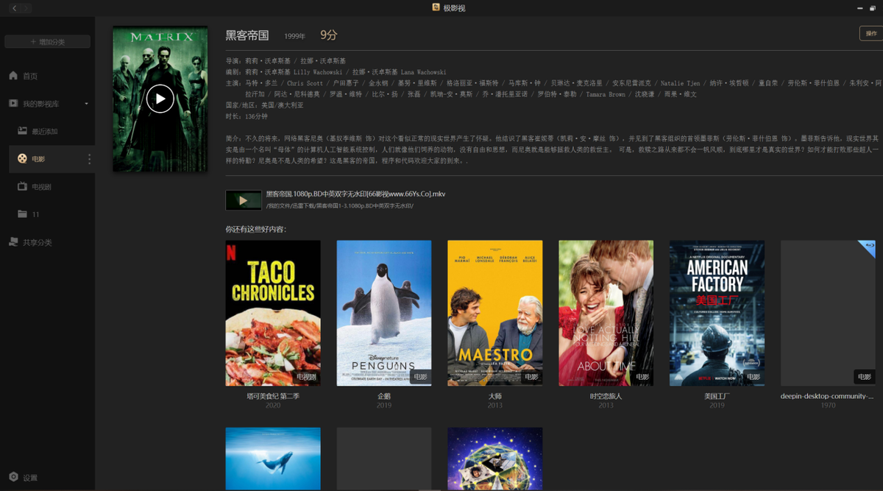Screen dimensions: 883x491
Task: Open the About Time poster
Action: [606, 313]
